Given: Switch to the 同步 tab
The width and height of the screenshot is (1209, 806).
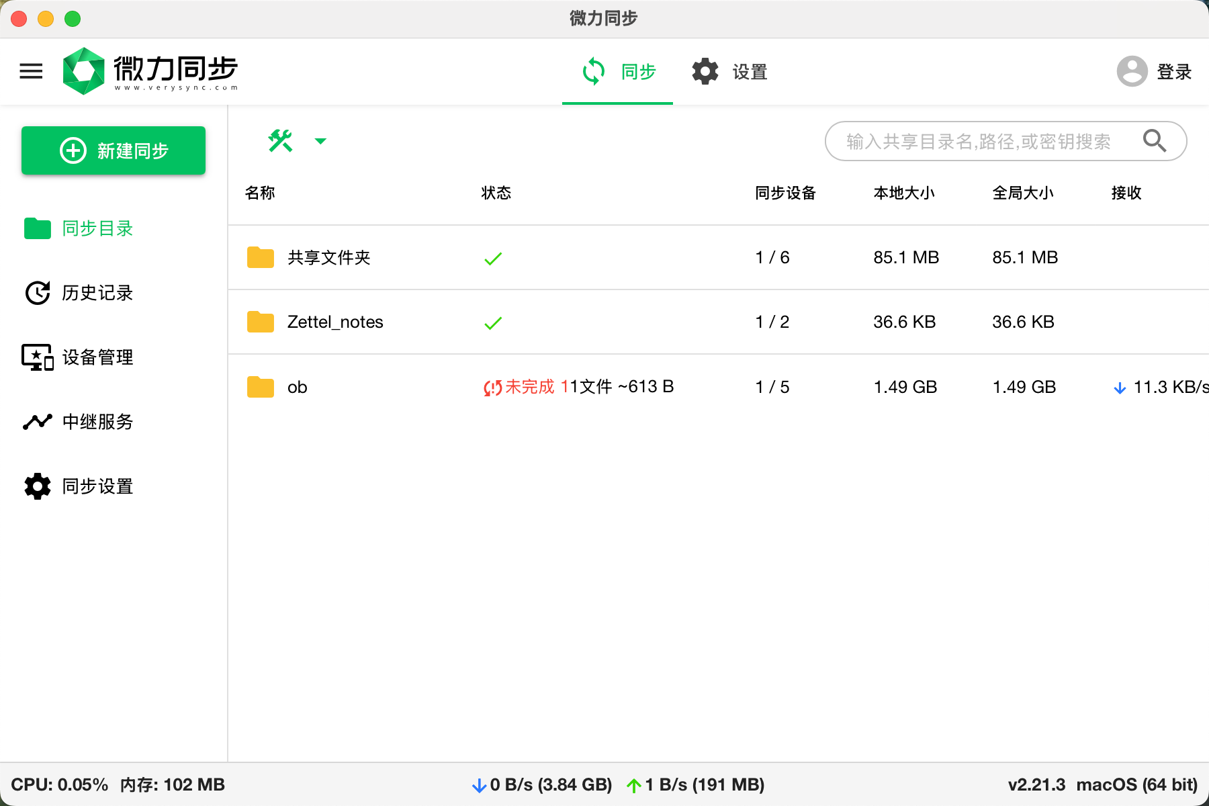Looking at the screenshot, I should pos(617,72).
